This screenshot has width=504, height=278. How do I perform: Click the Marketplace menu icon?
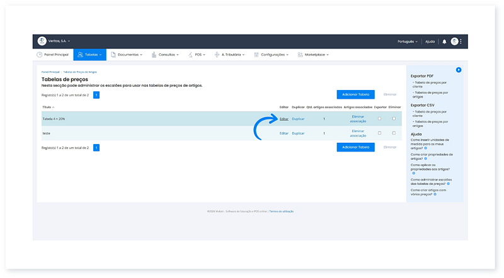[x=301, y=55]
